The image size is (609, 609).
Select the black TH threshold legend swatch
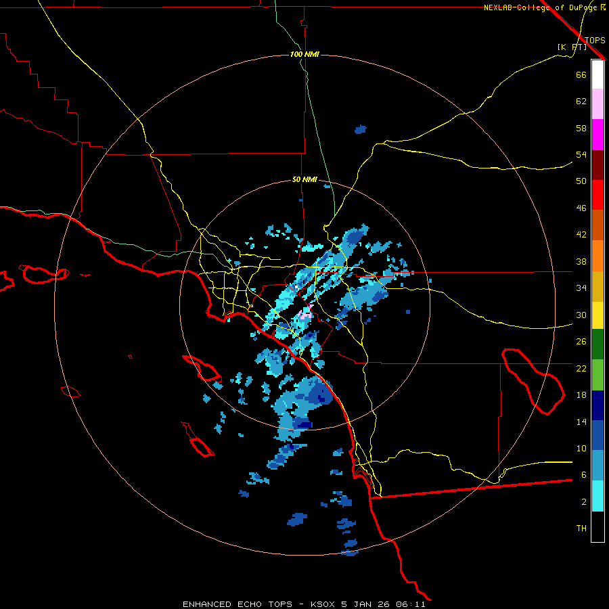(x=597, y=526)
